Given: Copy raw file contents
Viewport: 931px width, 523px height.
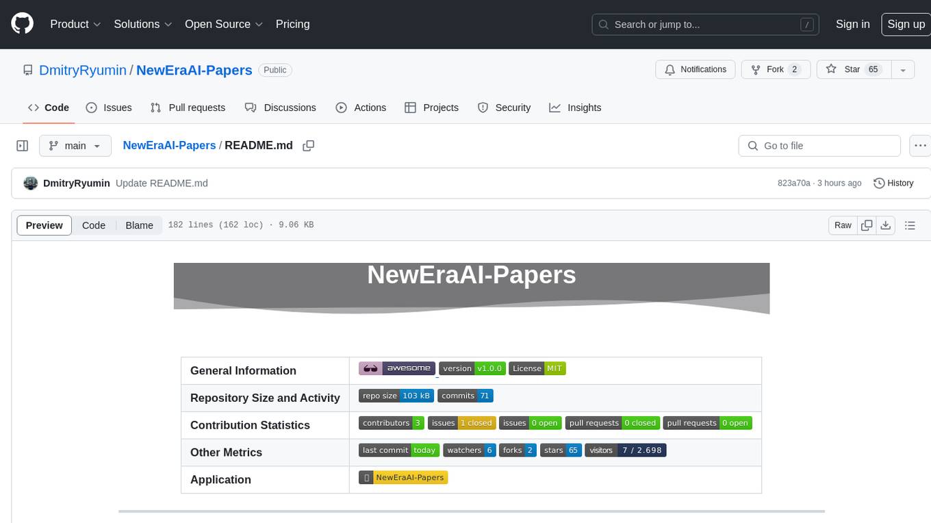Looking at the screenshot, I should coord(867,225).
